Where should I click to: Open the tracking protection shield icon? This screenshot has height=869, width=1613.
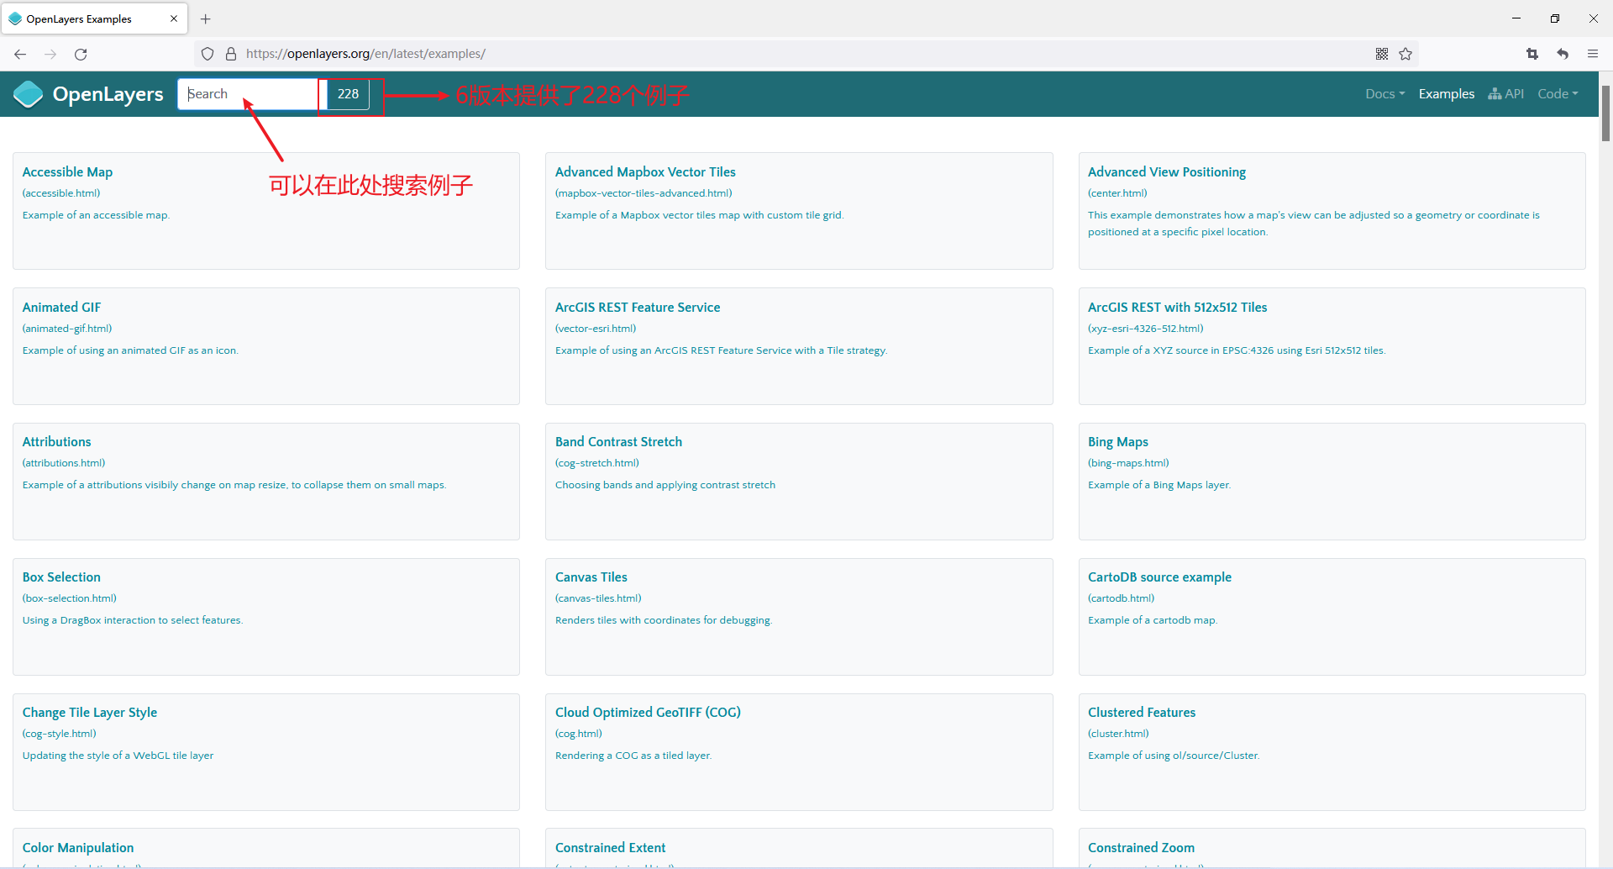pos(208,54)
